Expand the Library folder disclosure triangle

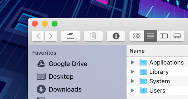[x=132, y=72]
